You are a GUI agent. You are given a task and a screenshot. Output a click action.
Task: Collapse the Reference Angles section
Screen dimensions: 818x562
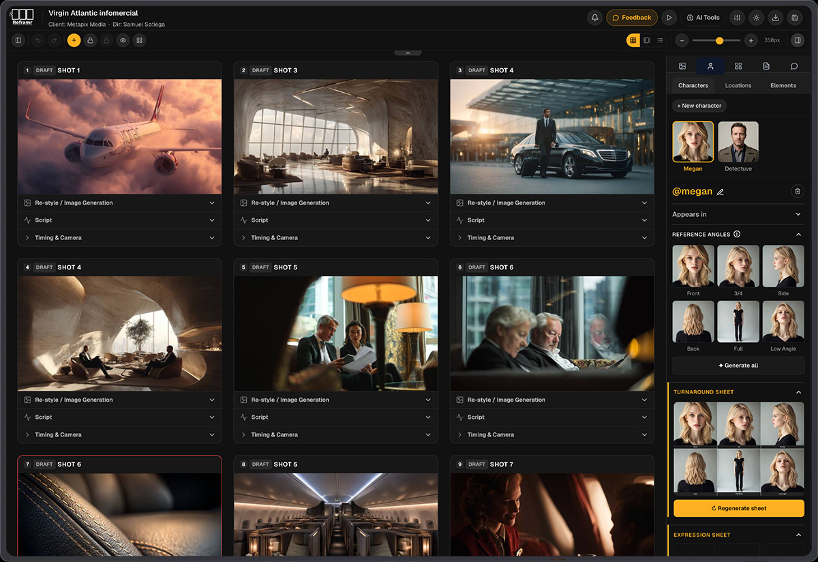coord(798,234)
